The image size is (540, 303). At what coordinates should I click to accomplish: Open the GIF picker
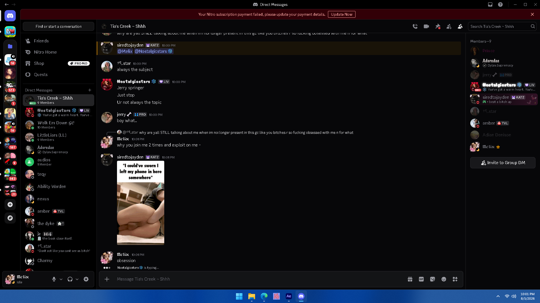coord(421,279)
